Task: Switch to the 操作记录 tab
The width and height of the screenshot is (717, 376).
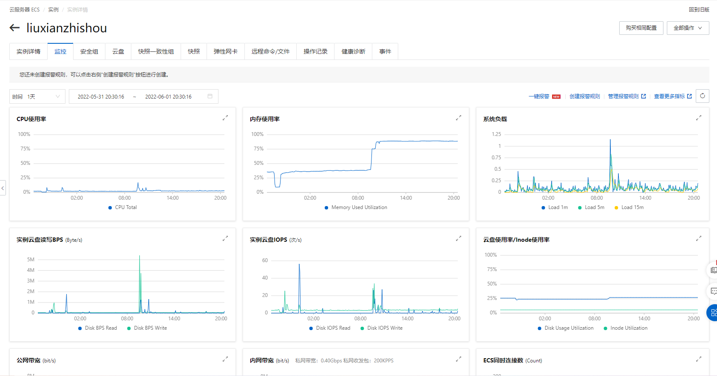Action: click(x=315, y=51)
